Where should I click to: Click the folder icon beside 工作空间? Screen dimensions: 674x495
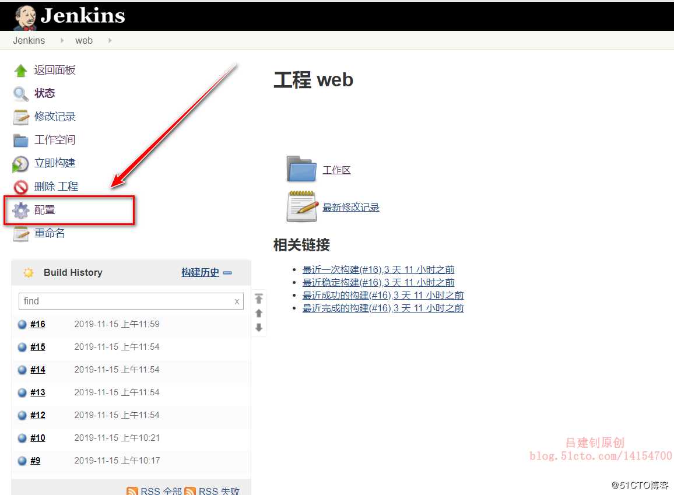click(20, 141)
